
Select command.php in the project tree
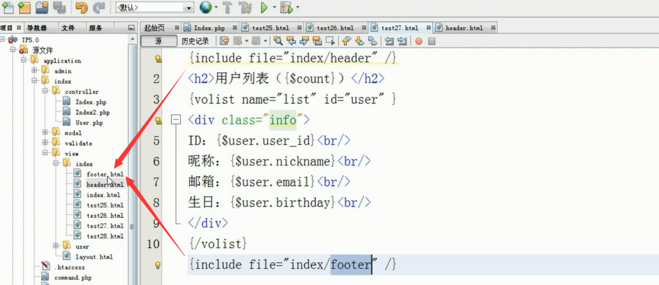tap(73, 277)
